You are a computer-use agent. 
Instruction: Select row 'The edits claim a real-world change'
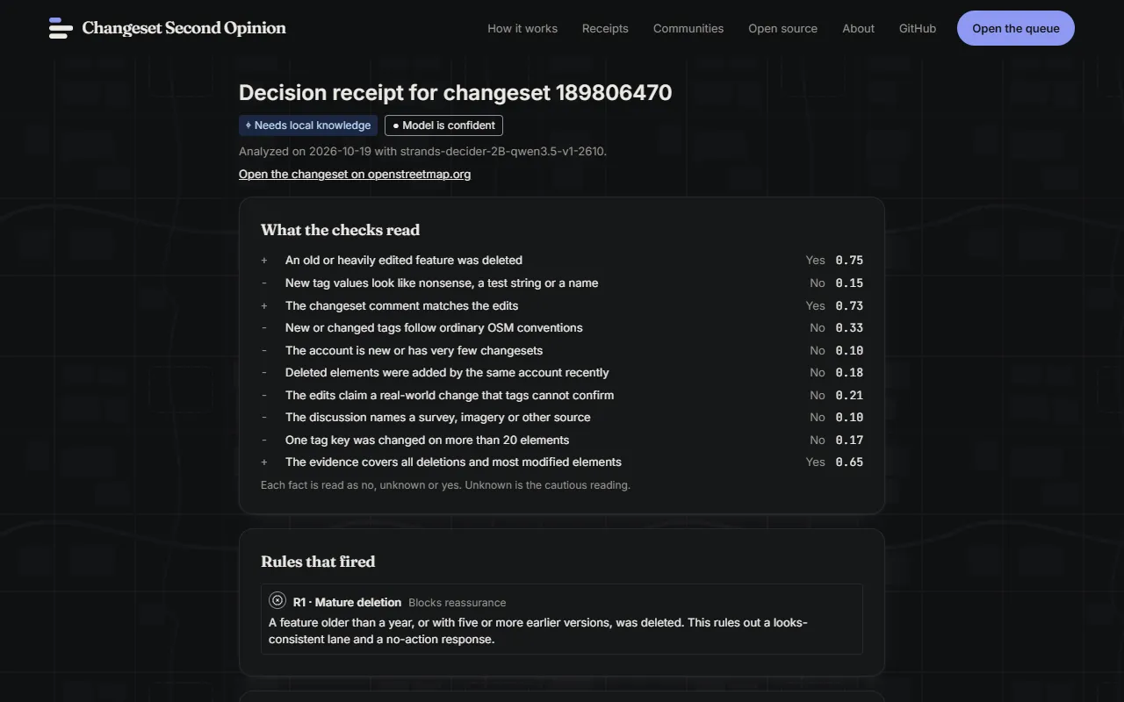[x=562, y=395]
